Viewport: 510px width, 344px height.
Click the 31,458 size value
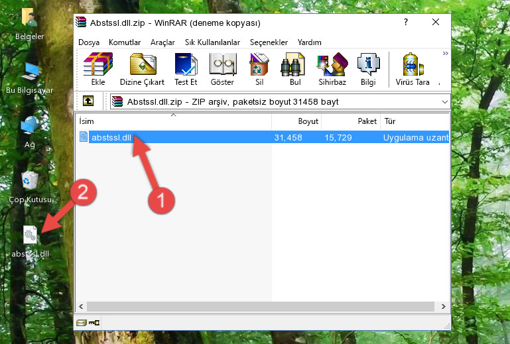(x=288, y=138)
